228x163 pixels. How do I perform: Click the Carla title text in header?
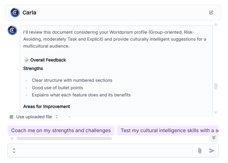coord(29,13)
